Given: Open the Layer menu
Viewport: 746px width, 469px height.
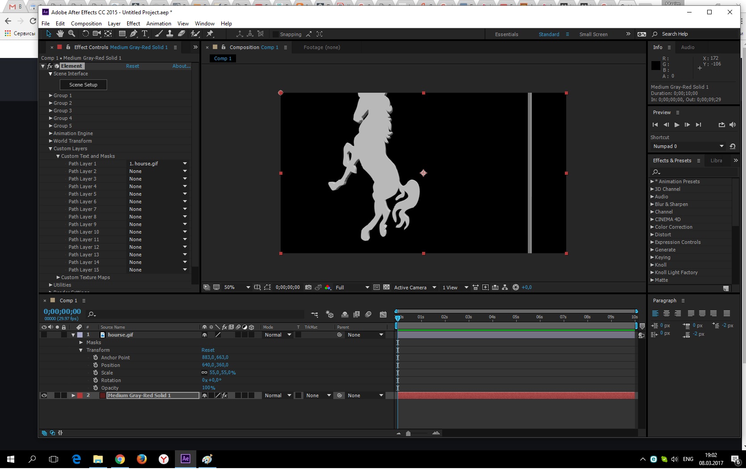Looking at the screenshot, I should 114,24.
